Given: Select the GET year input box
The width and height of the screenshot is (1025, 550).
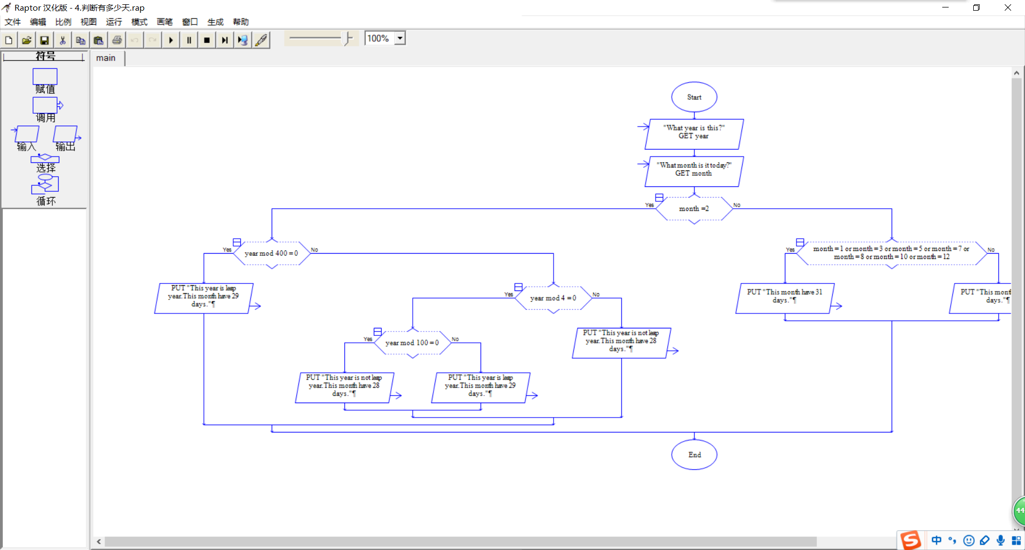Looking at the screenshot, I should tap(694, 134).
